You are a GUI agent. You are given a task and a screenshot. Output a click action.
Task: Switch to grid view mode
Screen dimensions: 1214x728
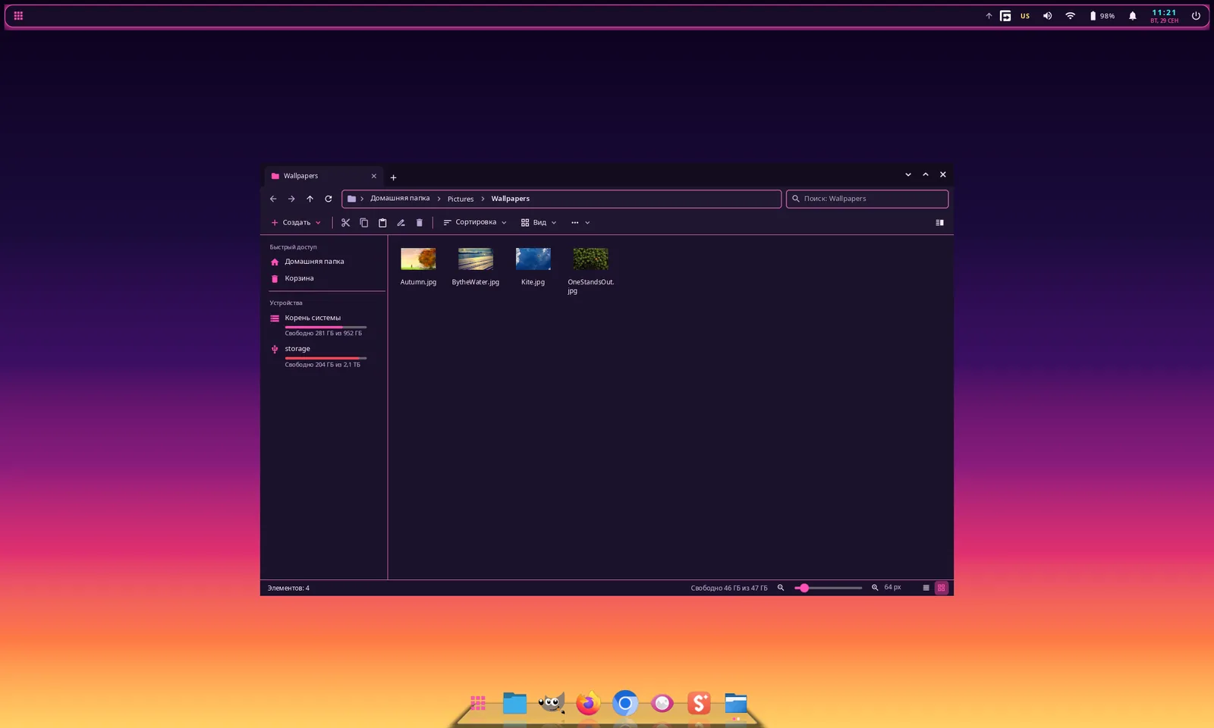tap(942, 588)
